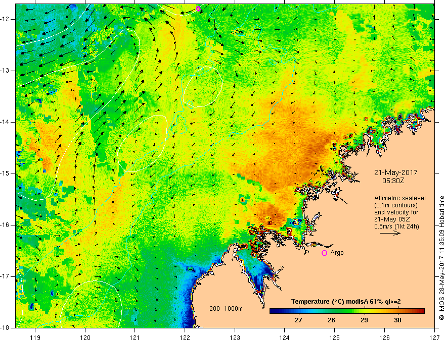Click the 'Temperature (°C) modisA 61% ql>=2' title
Image resolution: width=445 pixels, height=343 pixels.
point(346,302)
